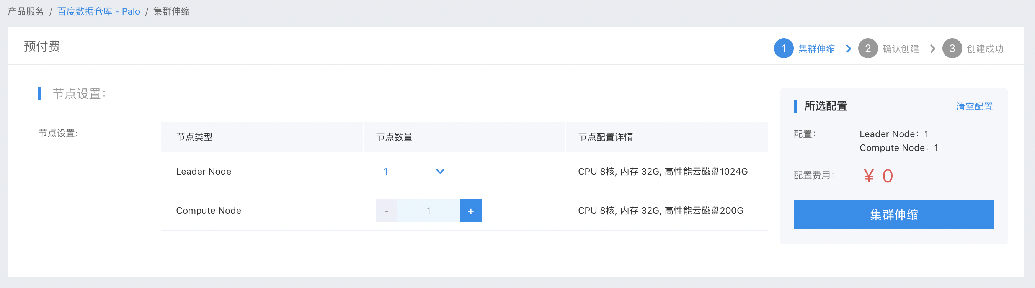The width and height of the screenshot is (1035, 288).
Task: Click the chevron arrow after step 1
Action: click(x=849, y=49)
